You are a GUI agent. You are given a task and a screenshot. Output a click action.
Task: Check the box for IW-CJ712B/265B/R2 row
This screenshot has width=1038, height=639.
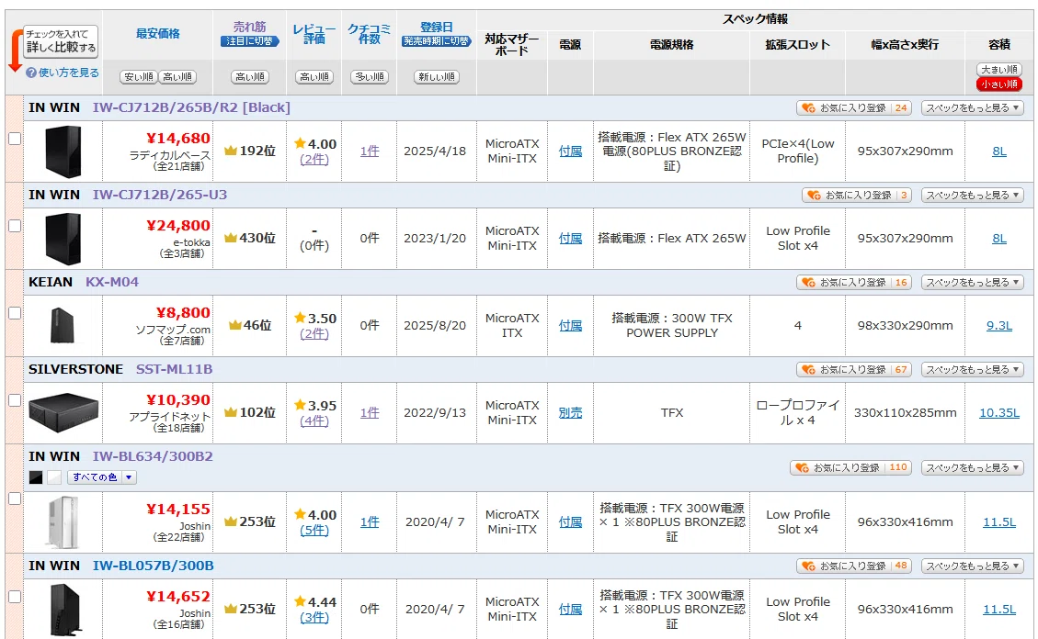pyautogui.click(x=15, y=139)
